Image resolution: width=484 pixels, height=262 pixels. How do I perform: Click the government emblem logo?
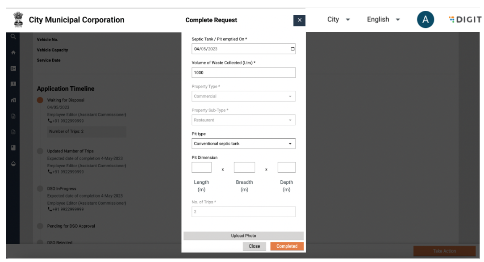[18, 20]
